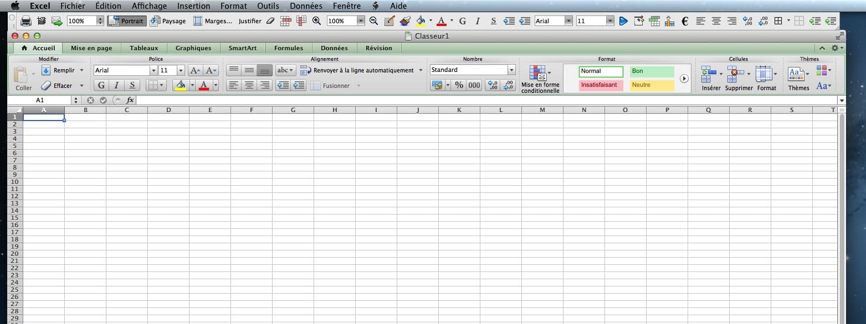Expand the ribbon font name Arial dropdown

[x=153, y=70]
